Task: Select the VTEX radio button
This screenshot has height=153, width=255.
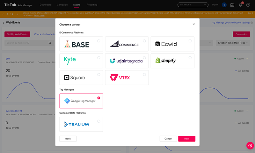Action: (x=144, y=75)
